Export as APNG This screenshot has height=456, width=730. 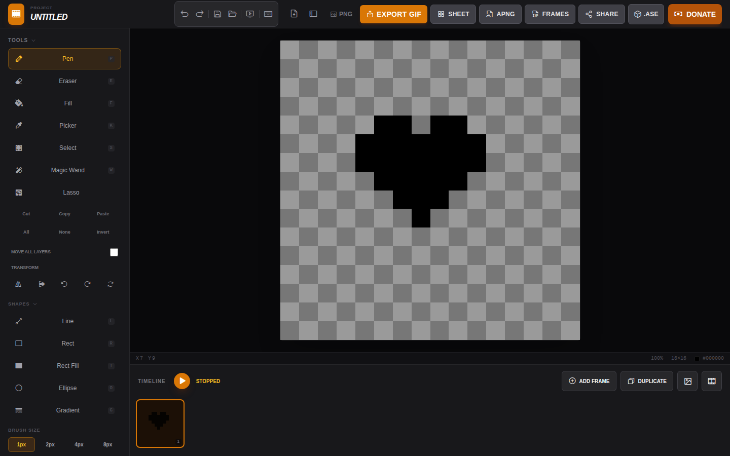[x=500, y=14]
